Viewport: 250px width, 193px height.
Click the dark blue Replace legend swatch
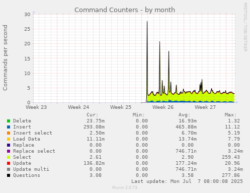(x=9, y=145)
